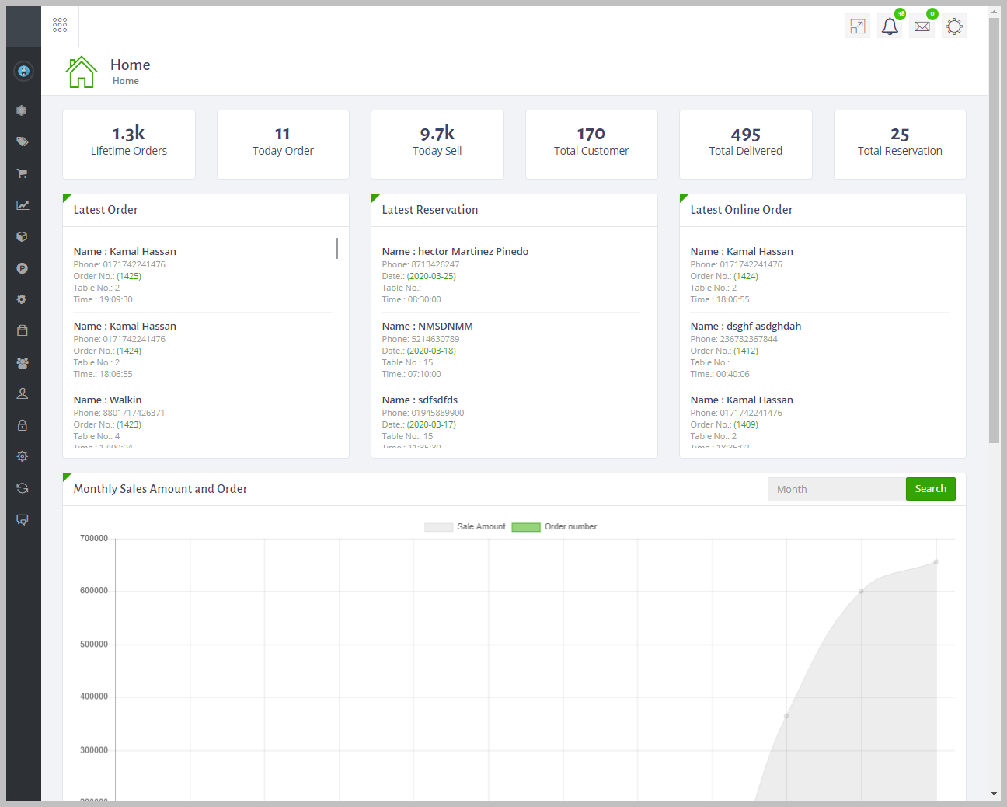The height and width of the screenshot is (807, 1007).
Task: Click order number 1424 in Latest Order
Action: 129,351
